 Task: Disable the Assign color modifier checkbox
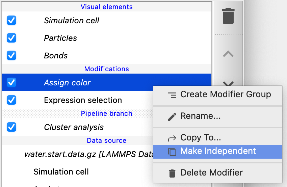click(11, 83)
